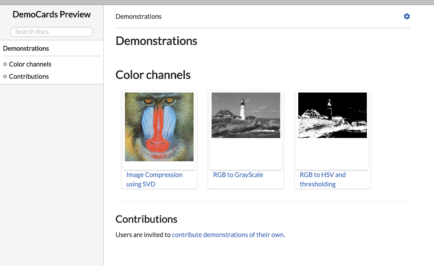434x266 pixels.
Task: Open the mandrill Image Compression thumbnail
Action: [x=159, y=127]
